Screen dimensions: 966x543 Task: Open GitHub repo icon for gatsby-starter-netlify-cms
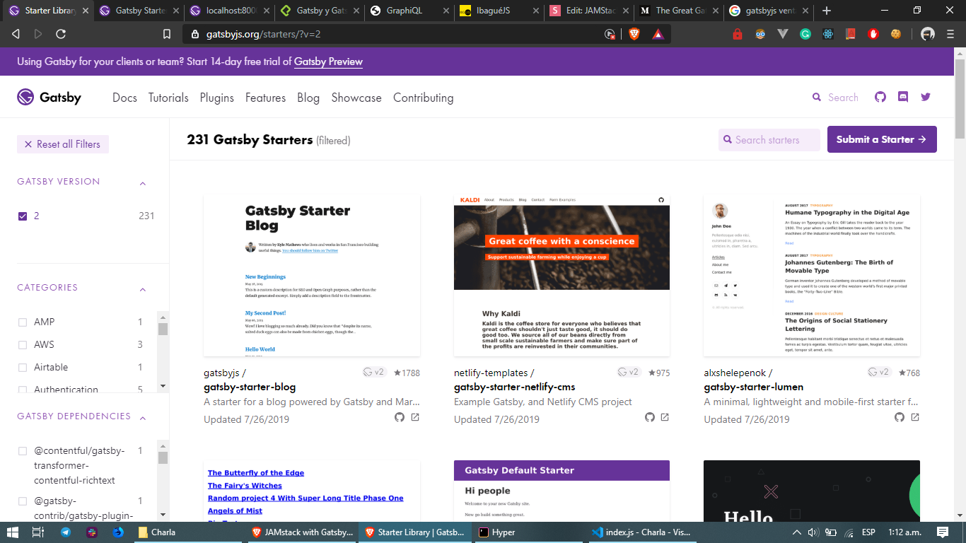point(650,417)
